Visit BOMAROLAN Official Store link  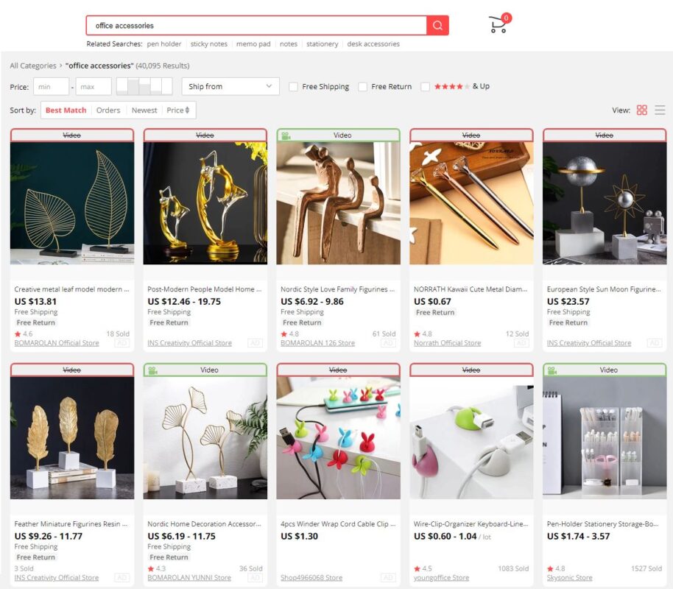tap(57, 343)
